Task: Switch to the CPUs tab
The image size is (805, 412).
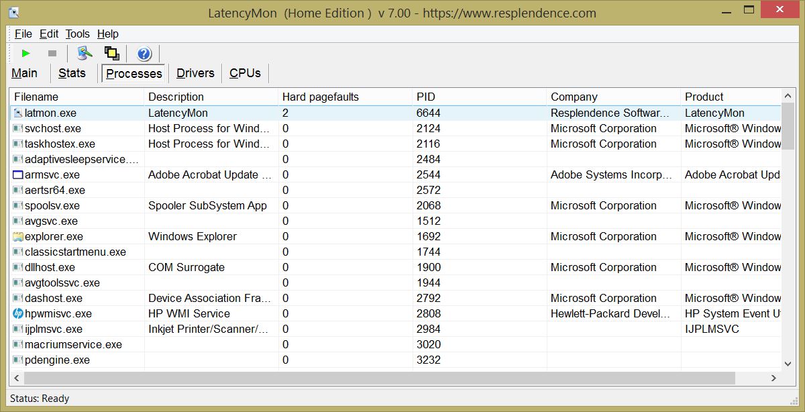Action: pos(245,73)
